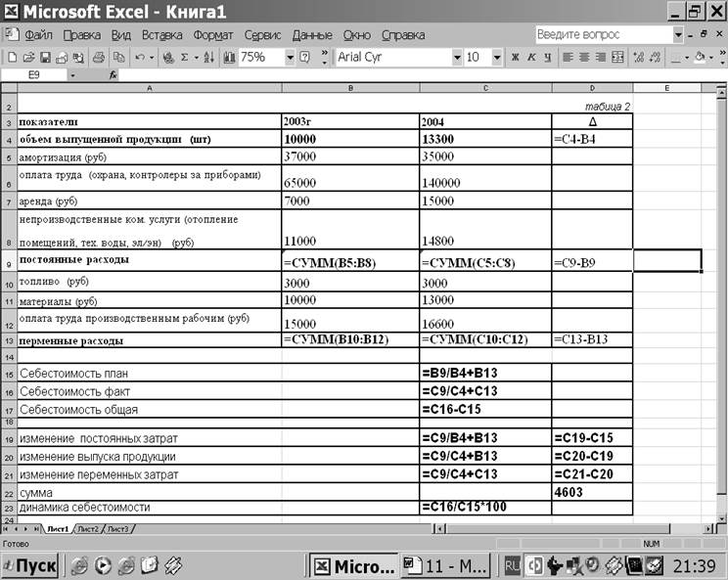Open the Arial Cyr font name dropdown
728x580 pixels.
click(457, 58)
